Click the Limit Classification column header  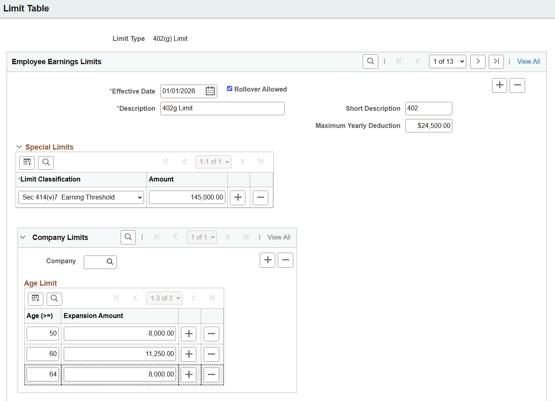pyautogui.click(x=50, y=179)
